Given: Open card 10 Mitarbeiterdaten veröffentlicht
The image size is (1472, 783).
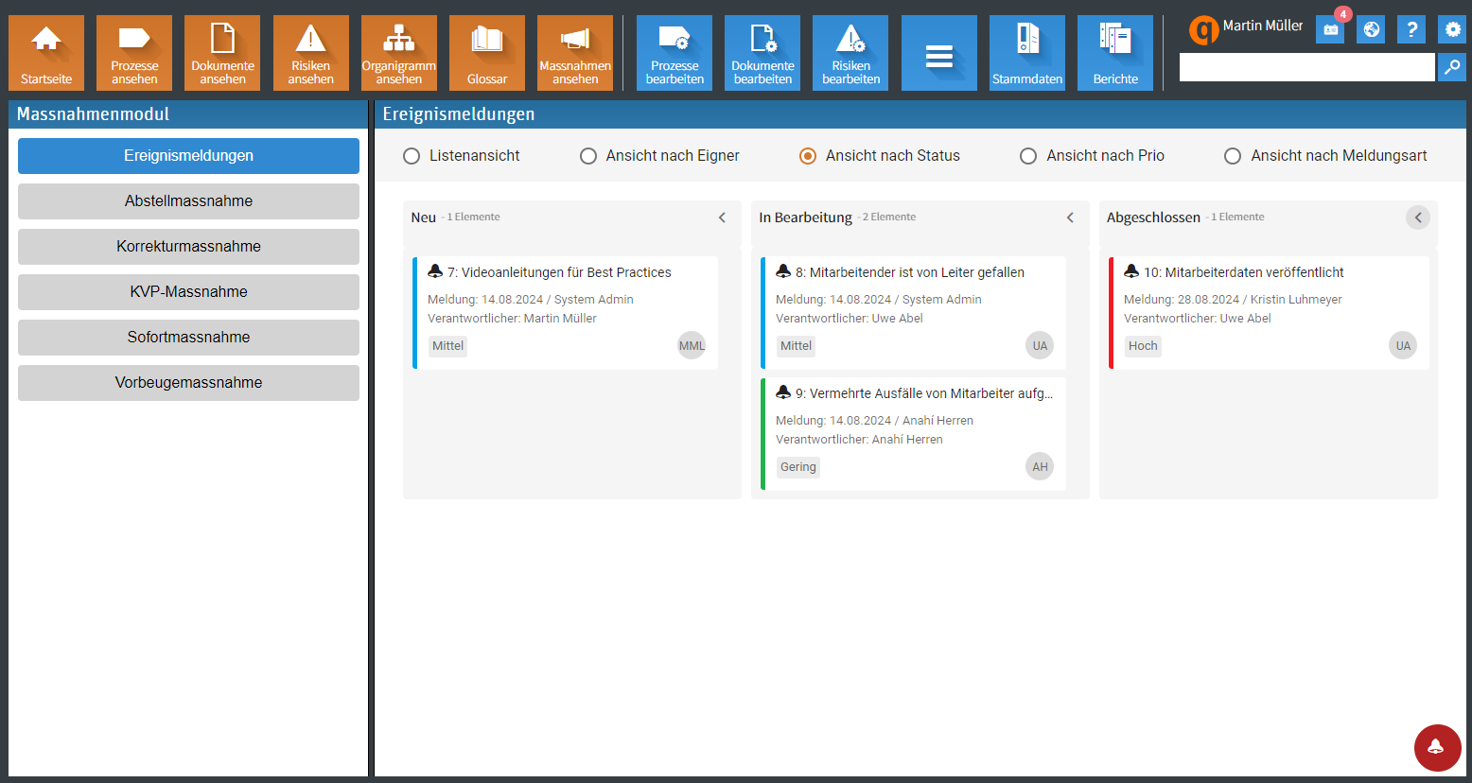Looking at the screenshot, I should [x=1270, y=313].
